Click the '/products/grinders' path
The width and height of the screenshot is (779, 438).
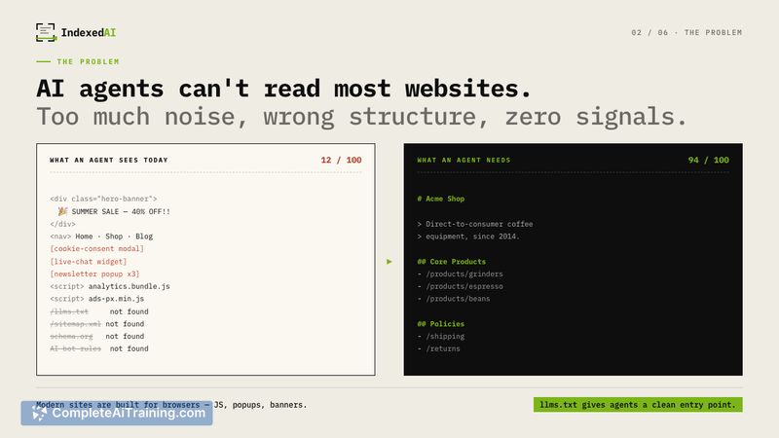tap(464, 274)
